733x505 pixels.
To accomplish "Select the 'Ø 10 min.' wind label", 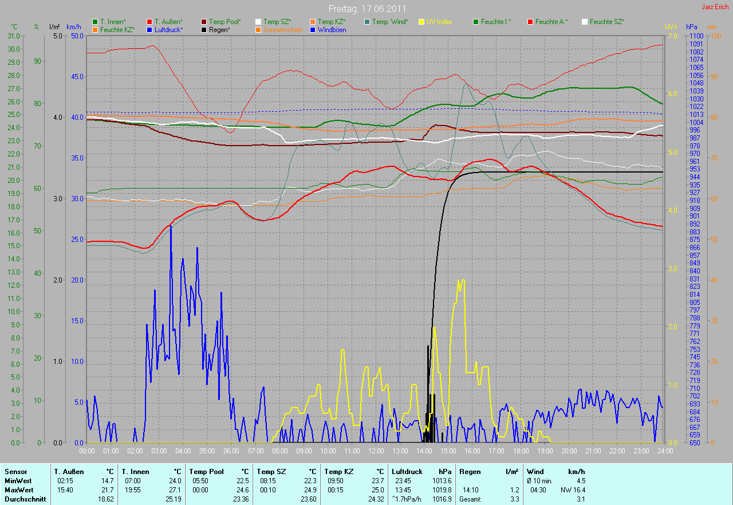I will click(x=541, y=481).
